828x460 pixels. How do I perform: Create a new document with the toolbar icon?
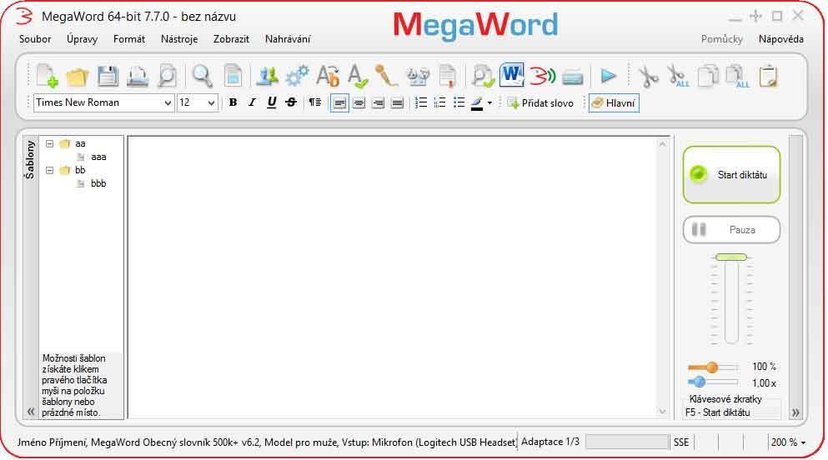[47, 76]
